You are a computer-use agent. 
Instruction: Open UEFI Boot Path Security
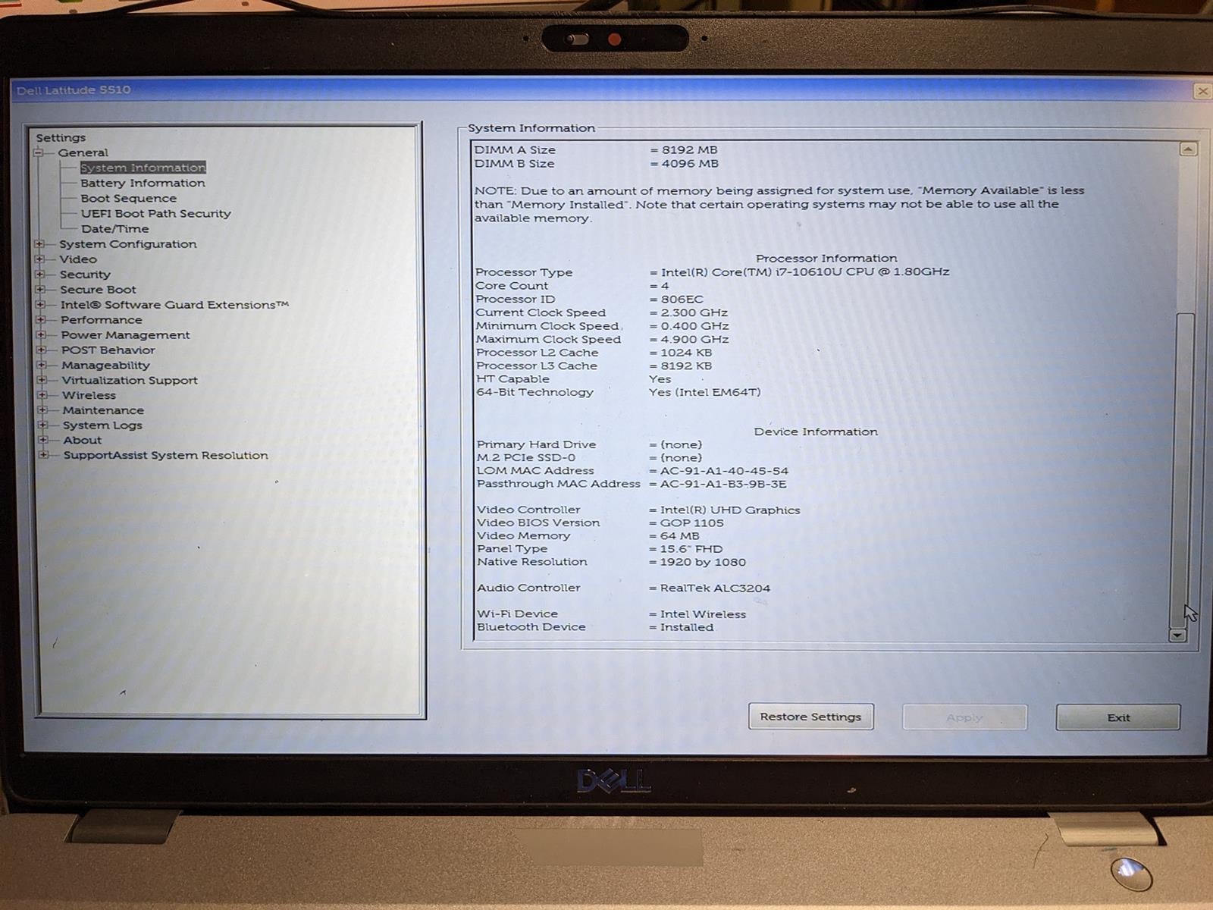pos(155,214)
